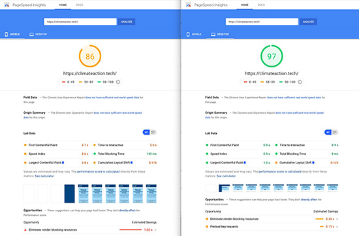Screen dimensions: 359x236
Task: Click the Origin Summary heading in the score-97 window
Action: 216,112
